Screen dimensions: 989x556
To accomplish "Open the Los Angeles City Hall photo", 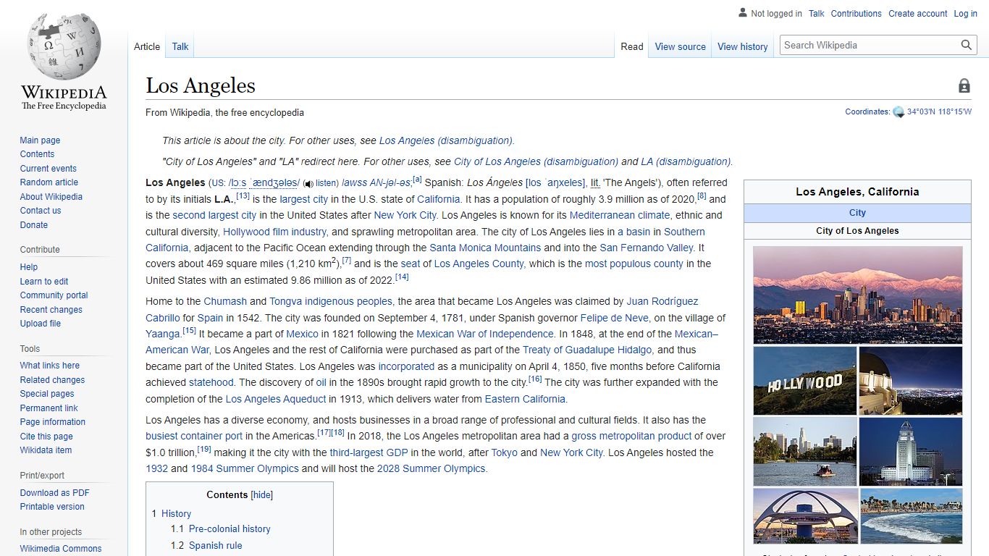I will click(911, 451).
